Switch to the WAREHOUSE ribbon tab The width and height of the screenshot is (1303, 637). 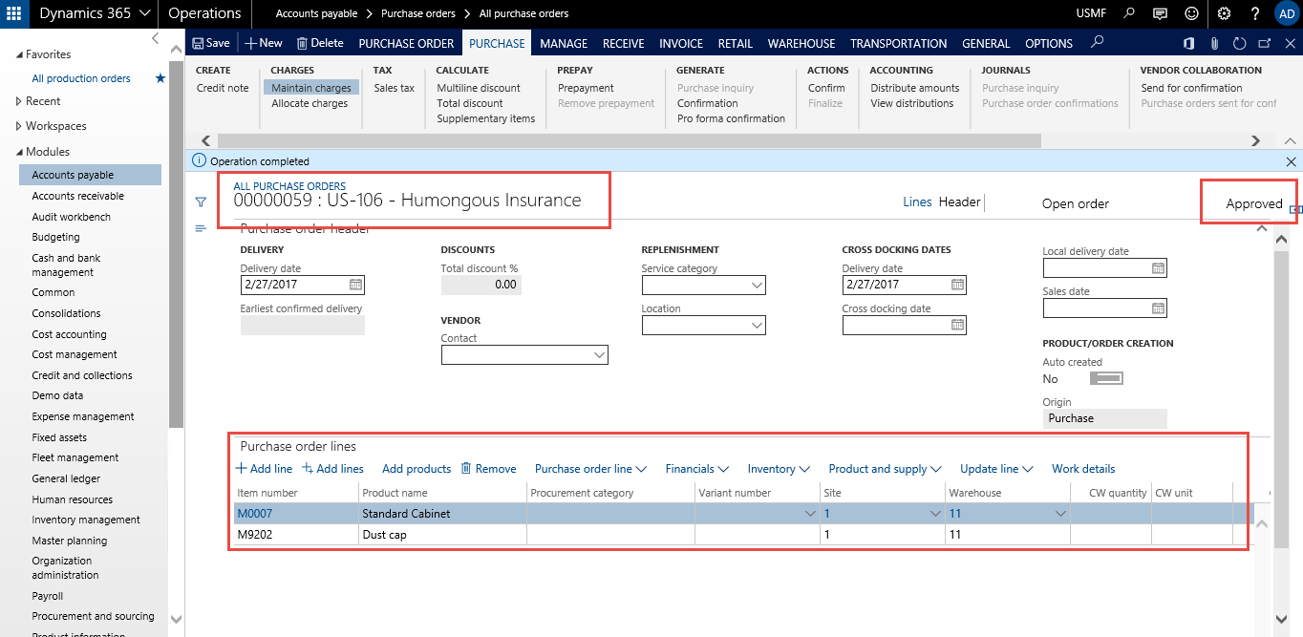click(x=801, y=43)
